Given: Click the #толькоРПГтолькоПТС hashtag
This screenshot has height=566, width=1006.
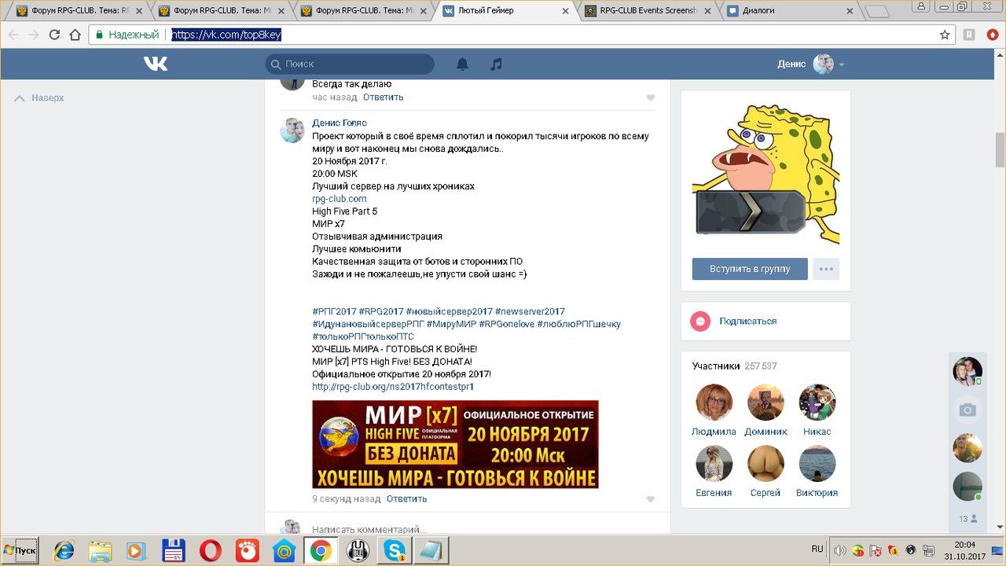Looking at the screenshot, I should (x=363, y=336).
